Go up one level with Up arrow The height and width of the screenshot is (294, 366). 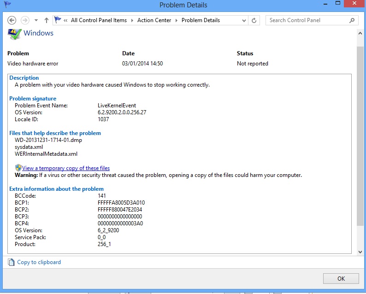click(x=46, y=20)
